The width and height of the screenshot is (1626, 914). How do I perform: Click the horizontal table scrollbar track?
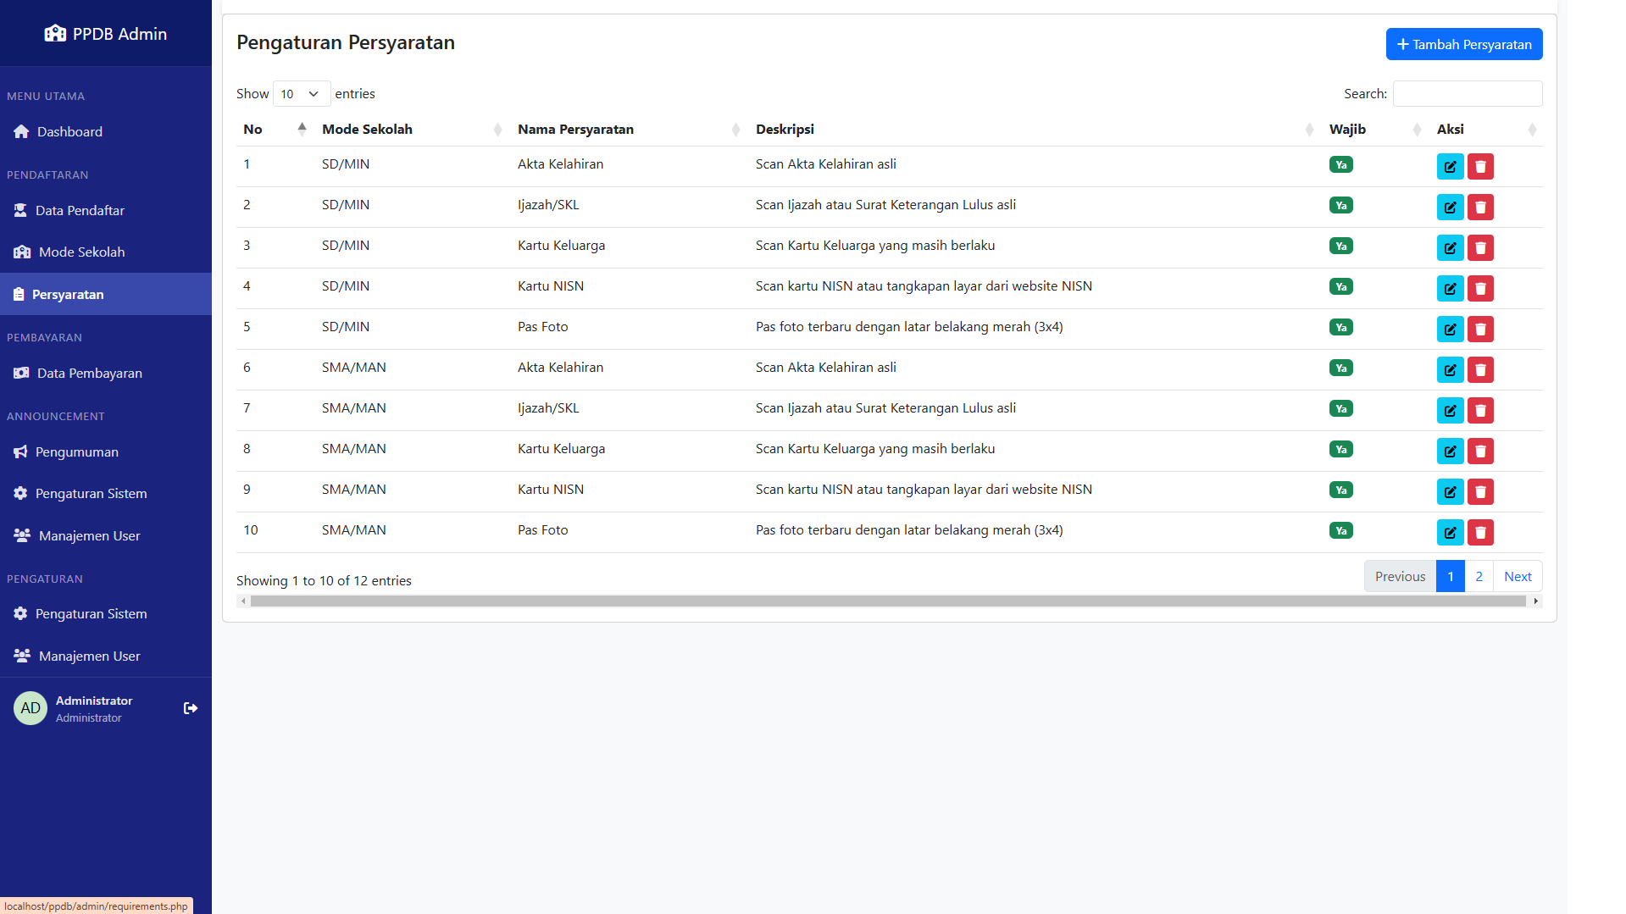coord(888,601)
